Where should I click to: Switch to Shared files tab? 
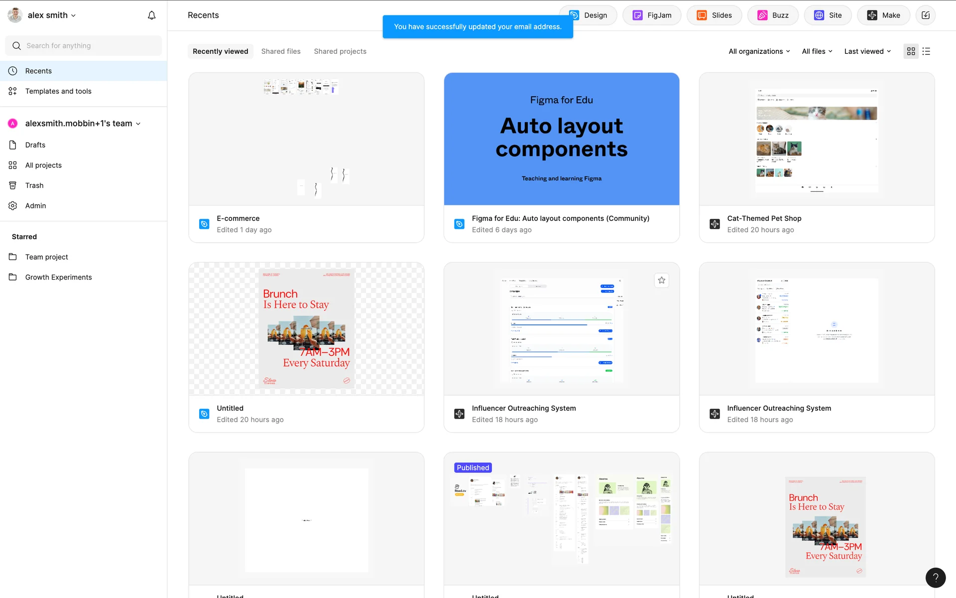pyautogui.click(x=281, y=51)
